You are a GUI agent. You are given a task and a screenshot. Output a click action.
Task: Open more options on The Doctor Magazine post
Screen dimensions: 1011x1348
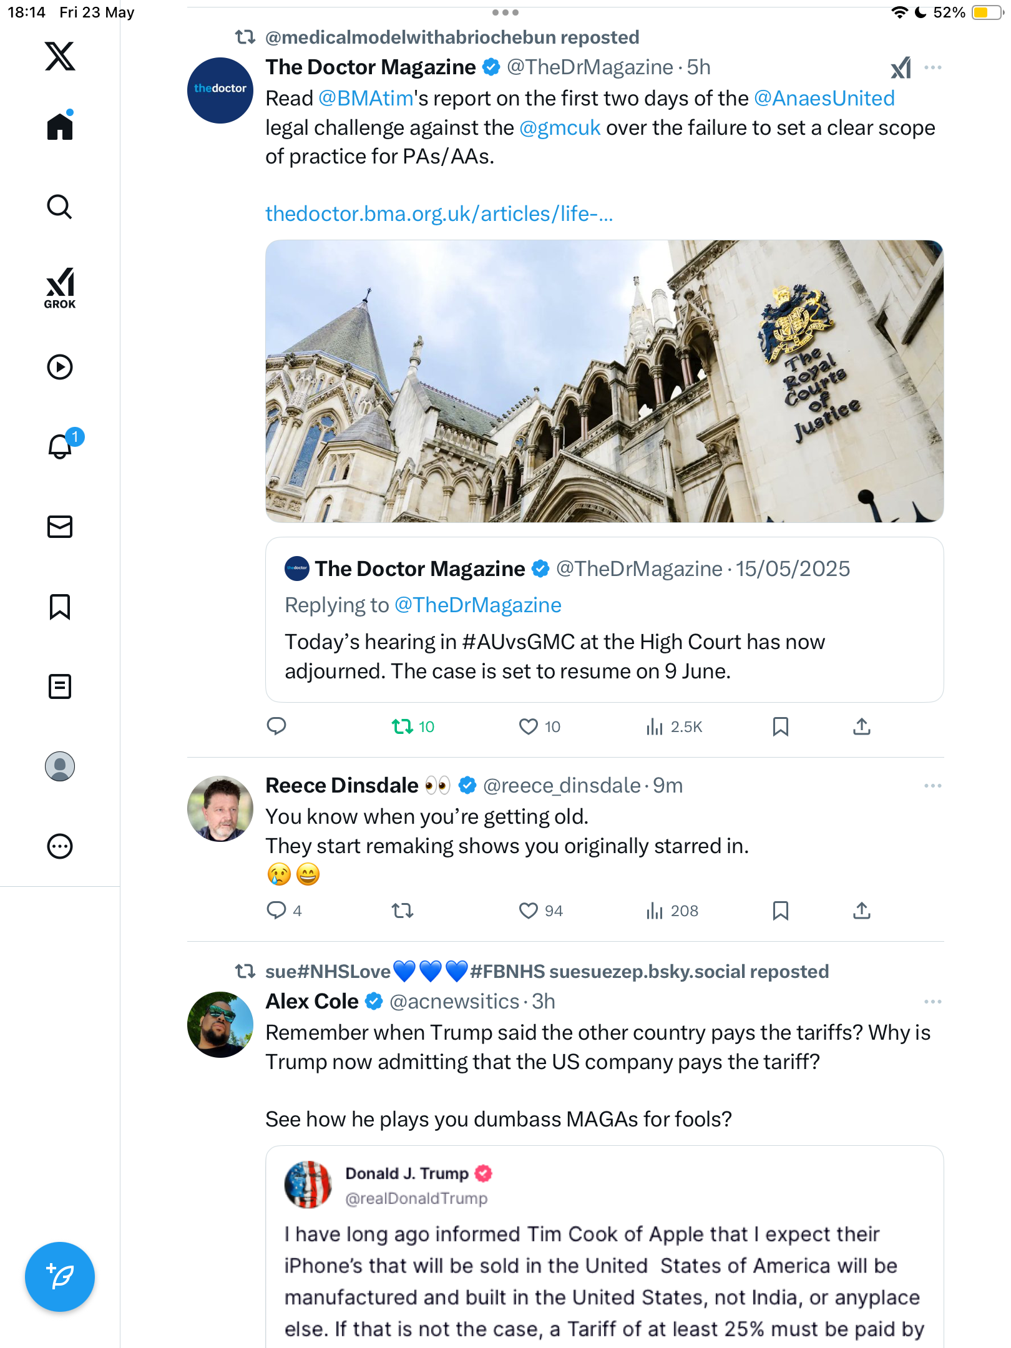click(x=933, y=67)
